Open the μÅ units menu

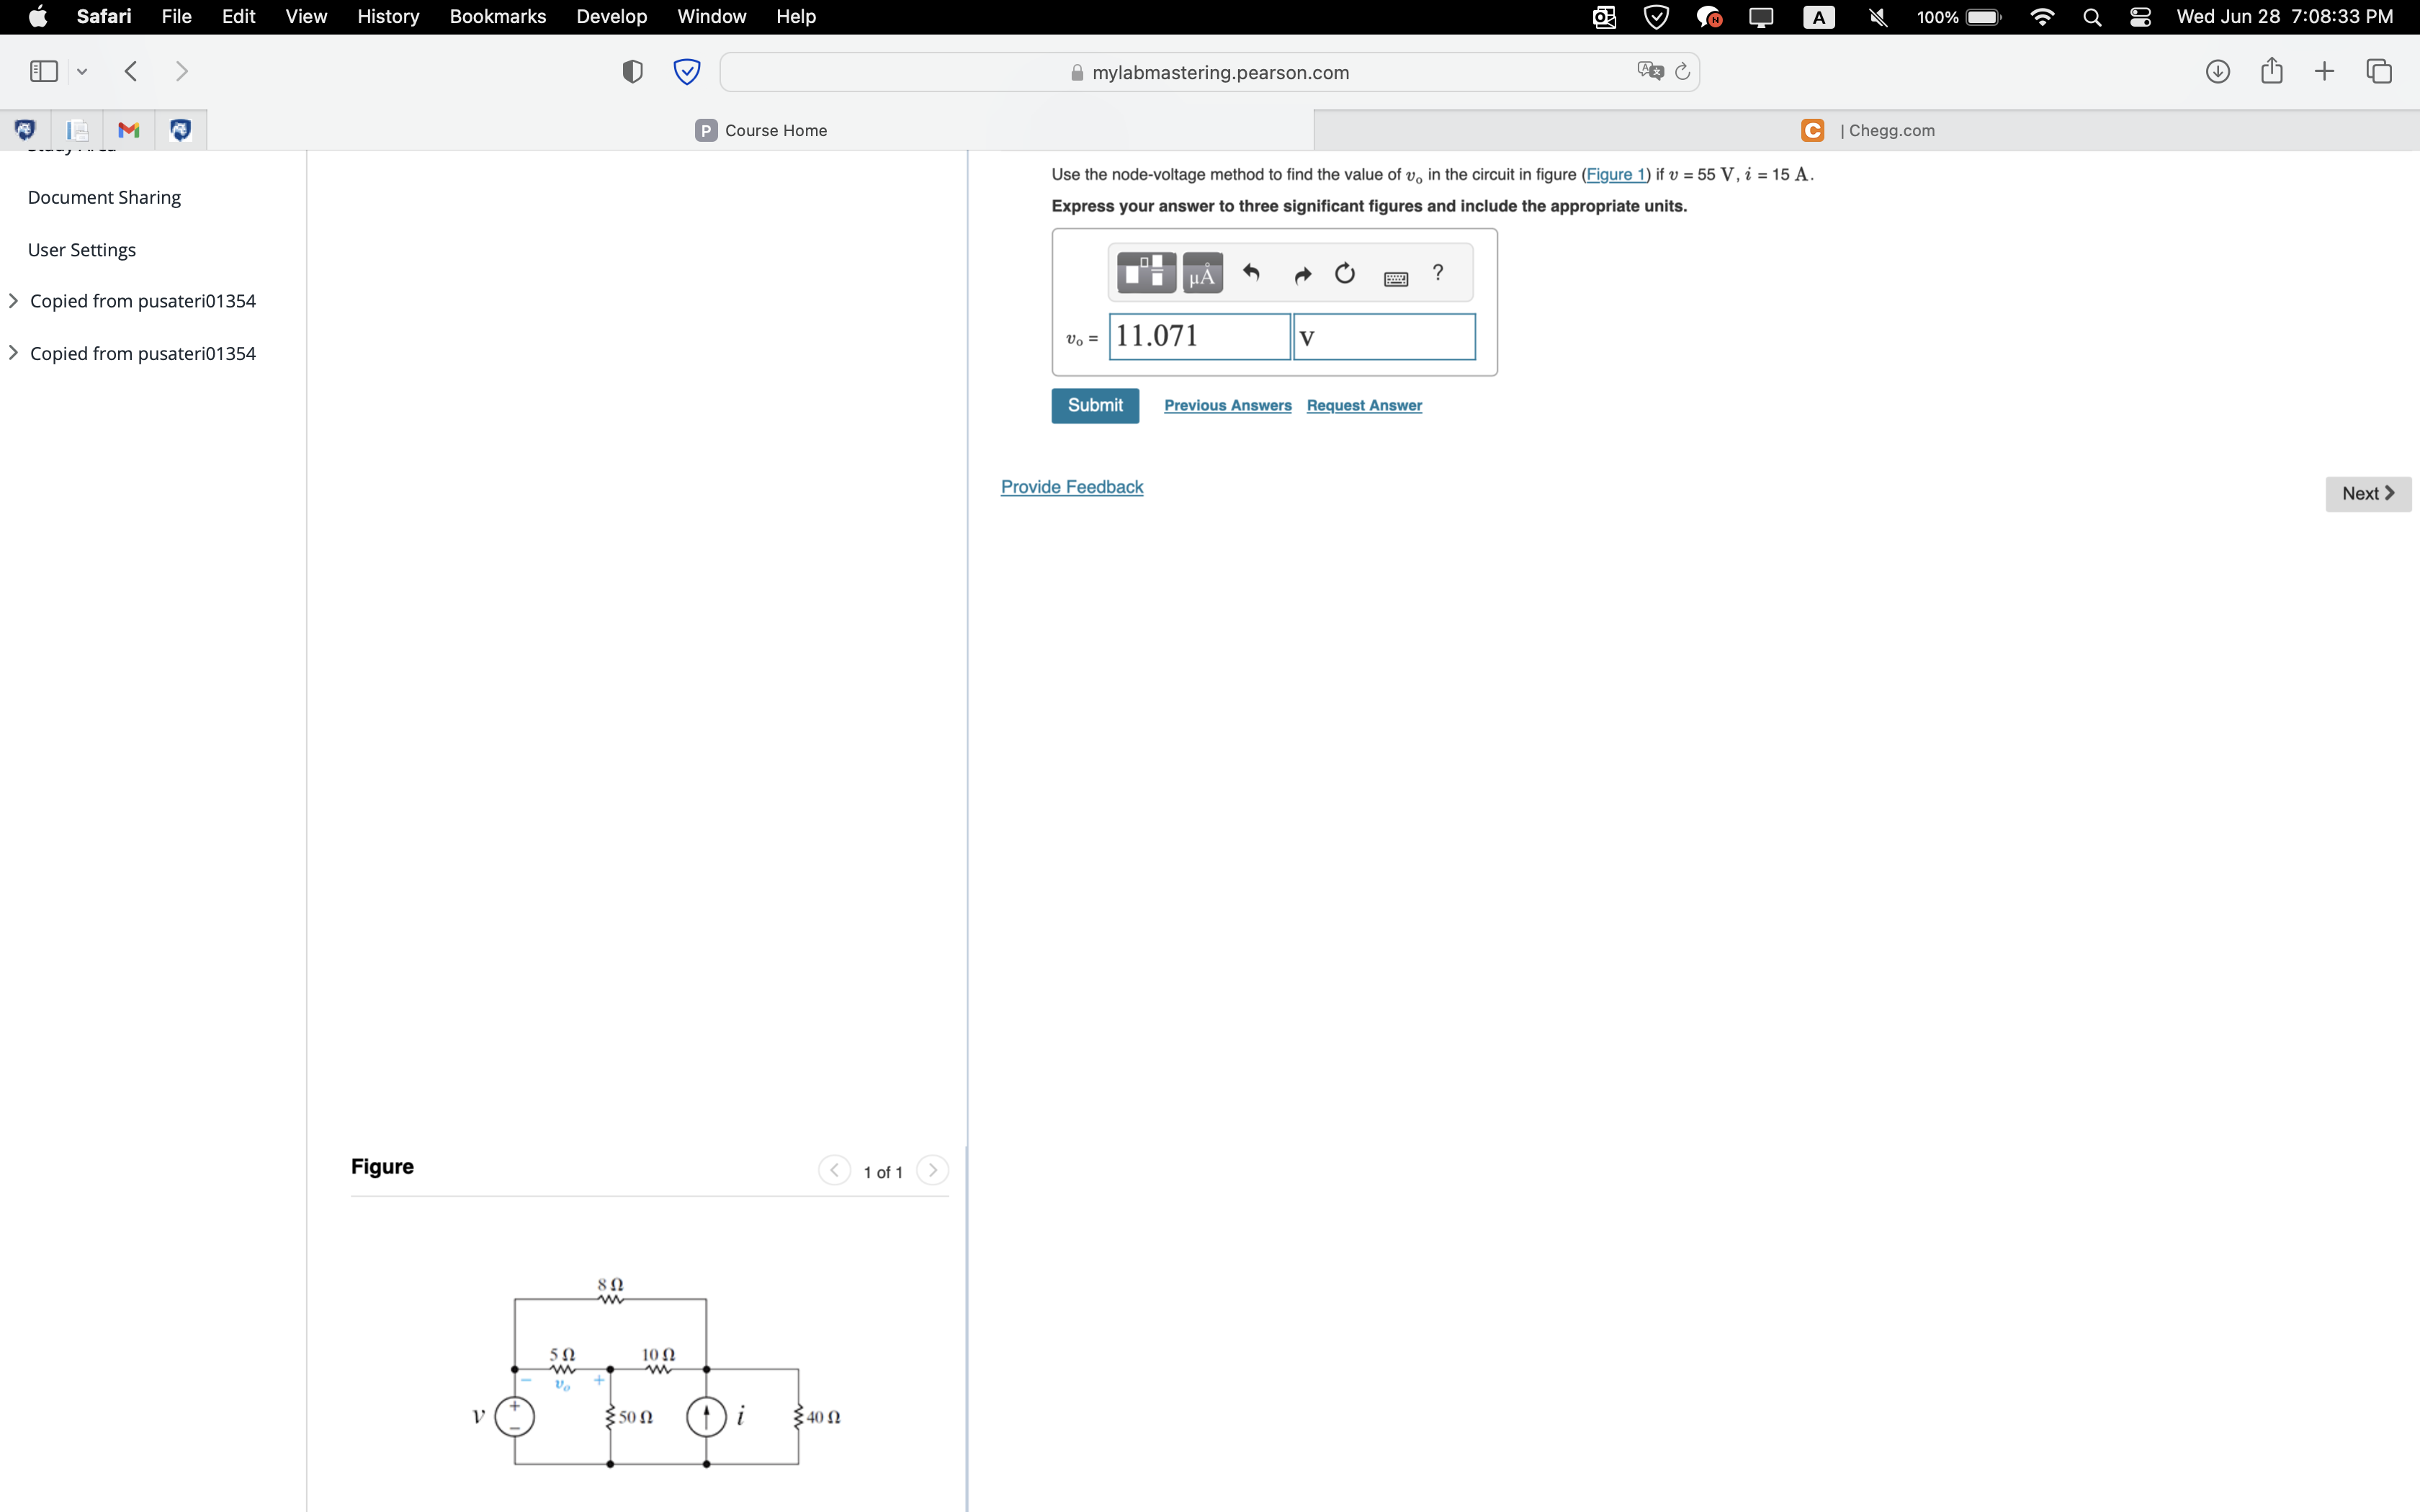pyautogui.click(x=1202, y=272)
